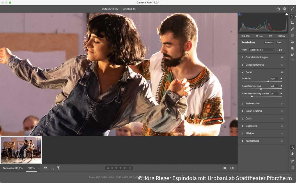Select the Hand tool
This screenshot has height=183, width=296.
click(292, 154)
